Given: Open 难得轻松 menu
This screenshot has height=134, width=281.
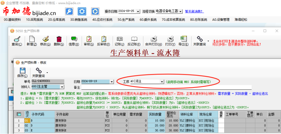Looking at the screenshot, I should coord(241,20).
